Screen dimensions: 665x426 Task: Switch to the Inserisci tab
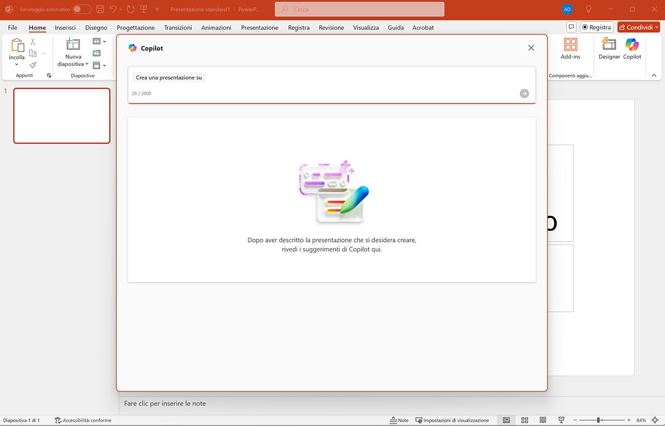pos(65,28)
